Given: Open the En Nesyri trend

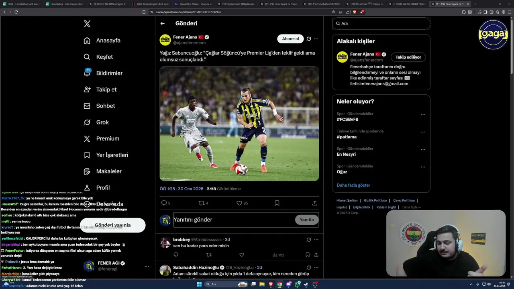Looking at the screenshot, I should pos(346,155).
